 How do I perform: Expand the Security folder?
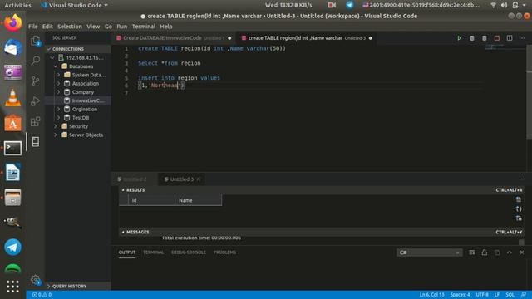tap(56, 126)
